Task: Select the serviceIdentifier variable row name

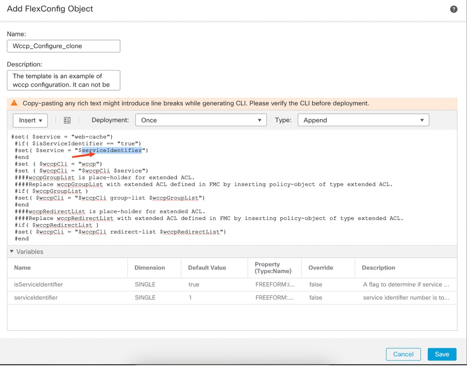Action: point(36,298)
